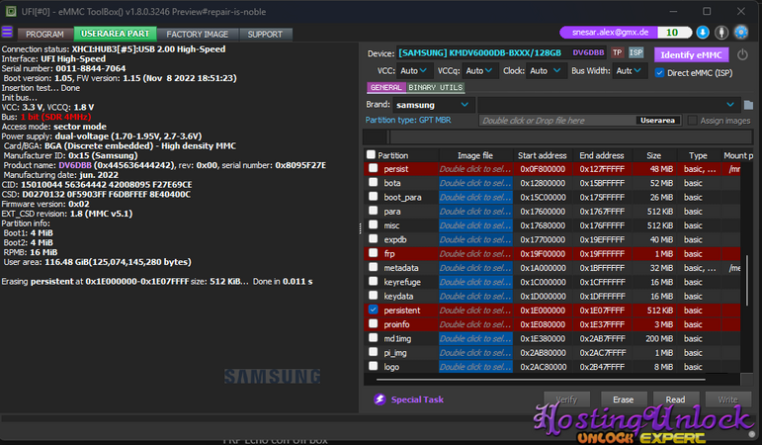Open the purple hamburger menu icon
Viewport: 762px width, 445px height.
point(8,33)
